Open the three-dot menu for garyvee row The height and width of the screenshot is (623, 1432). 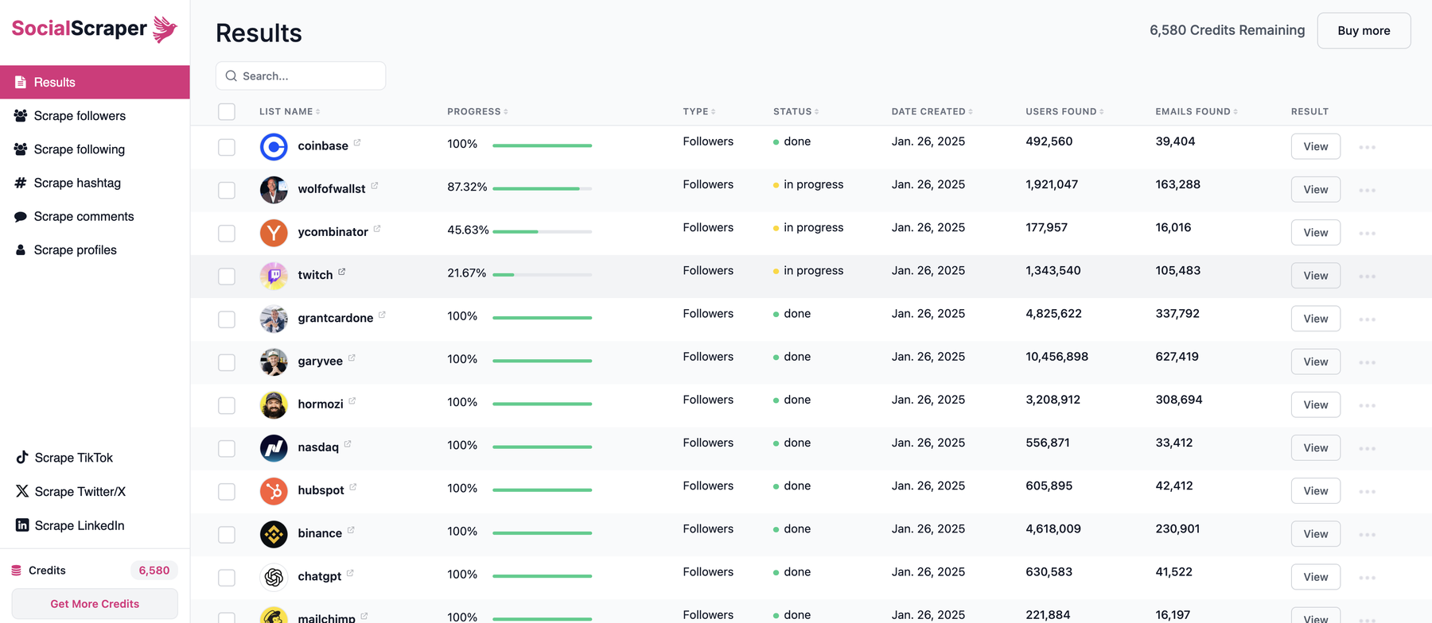[1367, 362]
